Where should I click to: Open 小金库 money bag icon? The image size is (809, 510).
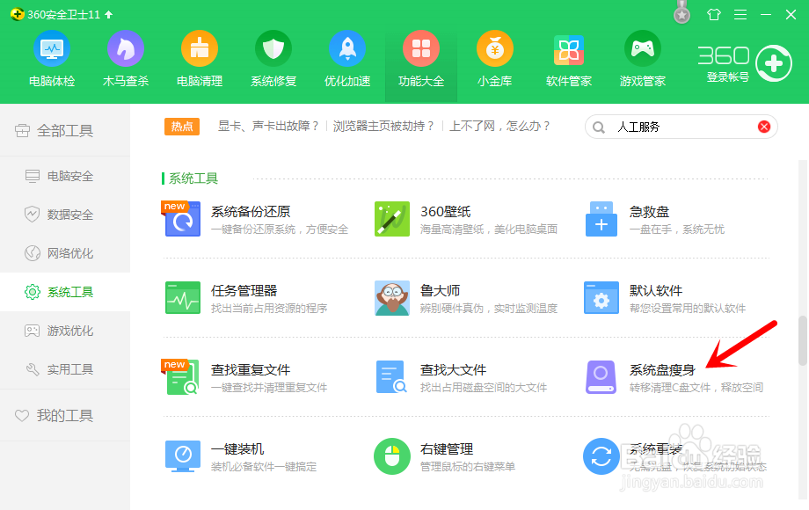[x=495, y=48]
